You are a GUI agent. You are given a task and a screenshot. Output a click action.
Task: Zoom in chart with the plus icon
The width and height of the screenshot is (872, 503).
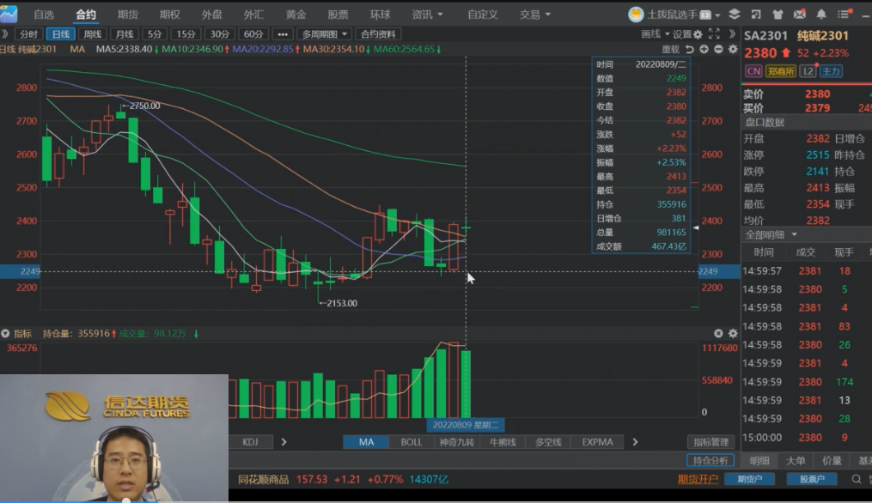pos(704,50)
